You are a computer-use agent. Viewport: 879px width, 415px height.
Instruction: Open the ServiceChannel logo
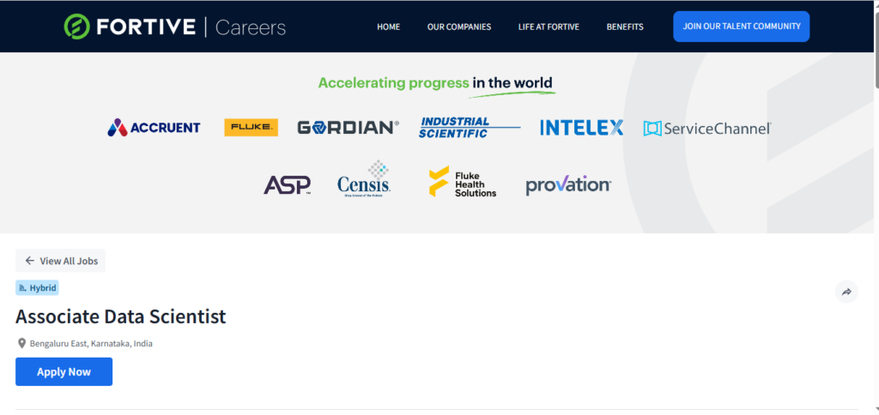707,129
